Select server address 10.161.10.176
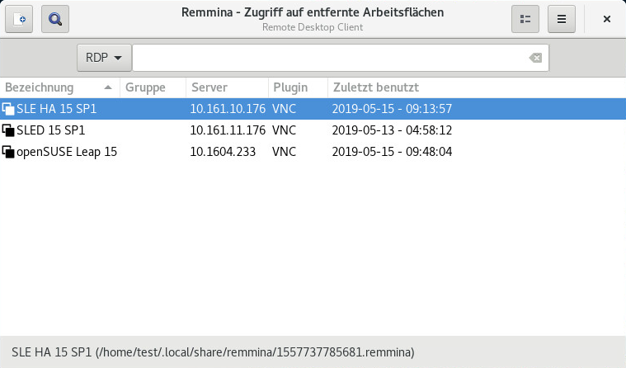Image resolution: width=626 pixels, height=368 pixels. 228,108
